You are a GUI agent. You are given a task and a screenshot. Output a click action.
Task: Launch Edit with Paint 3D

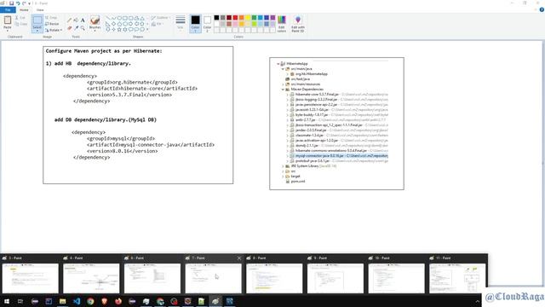coord(298,24)
